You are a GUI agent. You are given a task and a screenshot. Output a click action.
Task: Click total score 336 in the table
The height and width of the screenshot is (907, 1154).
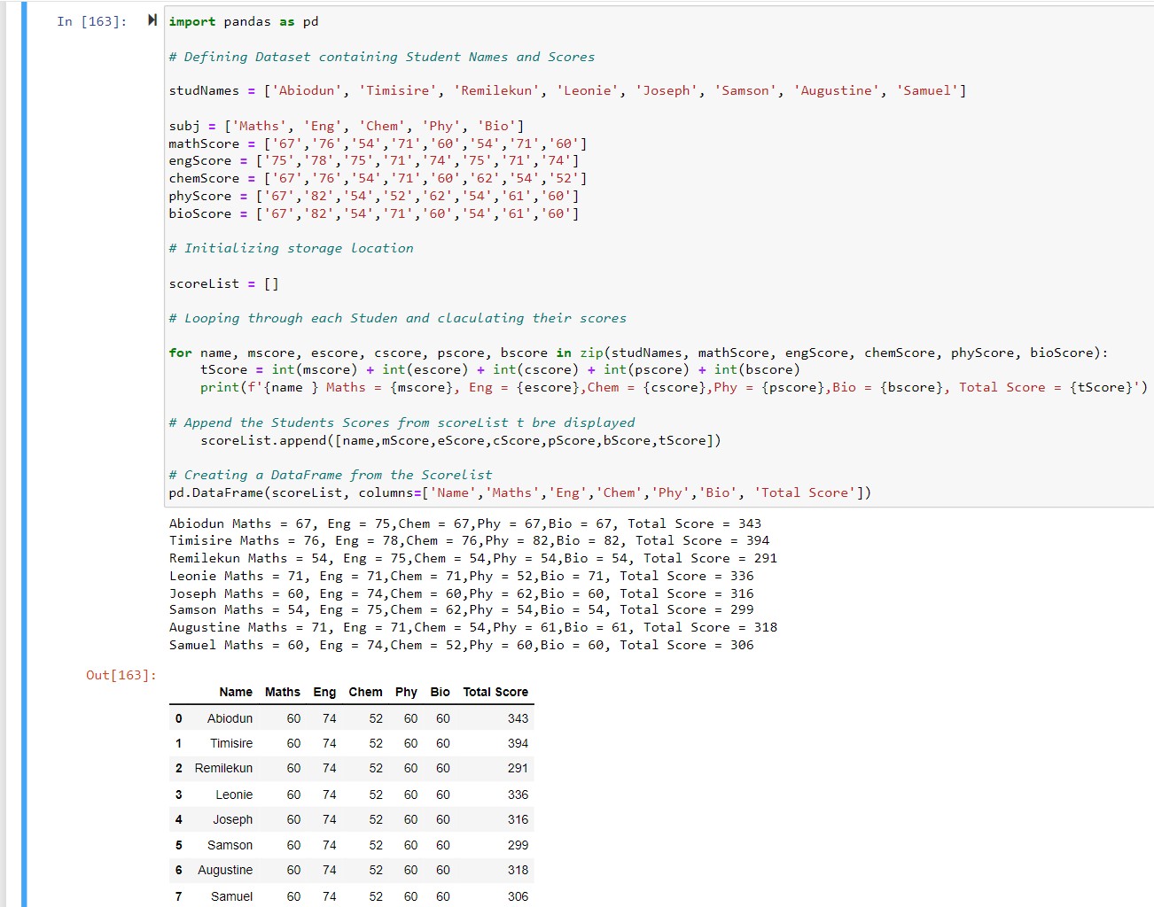518,795
